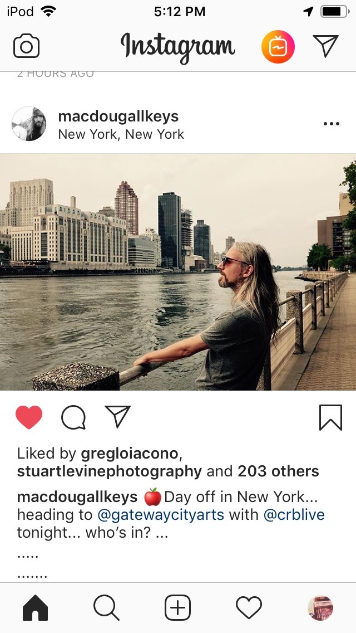Viewport: 356px width, 633px height.
Task: Tap the New York, New York location
Action: (121, 134)
